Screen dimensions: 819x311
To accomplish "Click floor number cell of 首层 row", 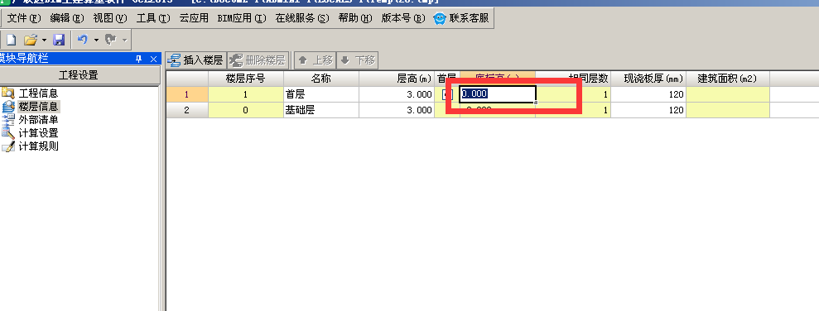I will 245,94.
